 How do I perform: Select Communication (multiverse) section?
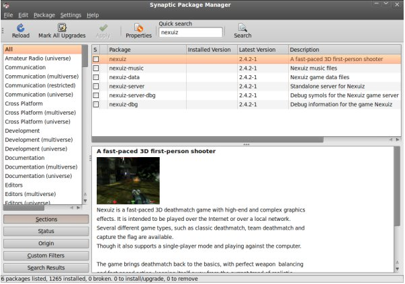(42, 77)
